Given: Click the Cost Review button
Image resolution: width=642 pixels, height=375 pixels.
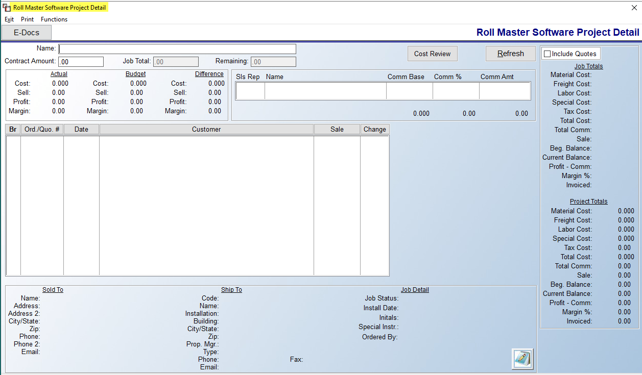Looking at the screenshot, I should [x=432, y=54].
